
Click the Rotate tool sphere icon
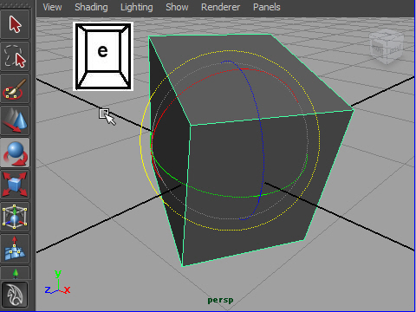point(15,153)
